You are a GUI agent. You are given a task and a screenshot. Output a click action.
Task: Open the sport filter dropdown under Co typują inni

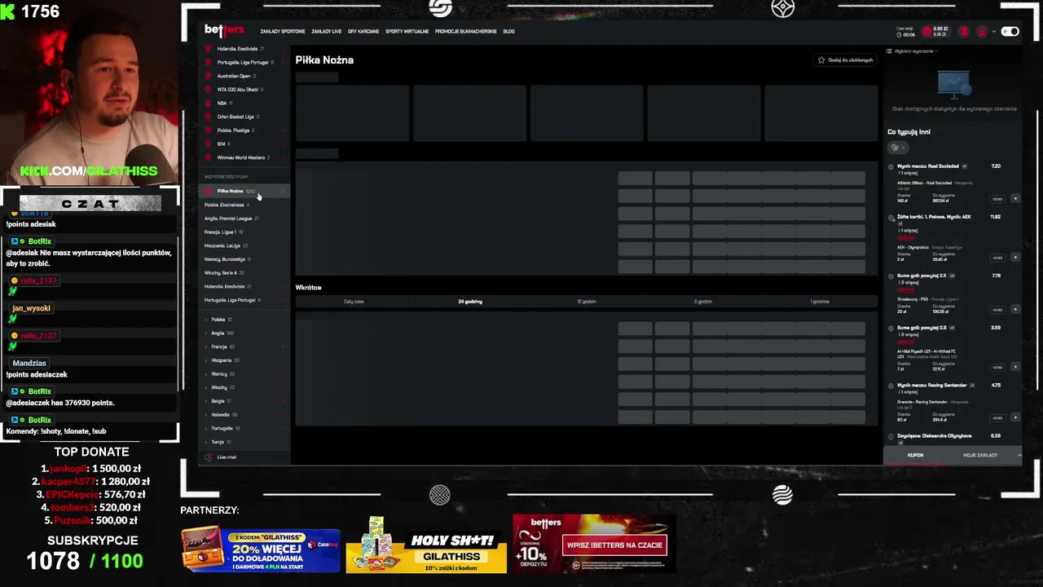(898, 148)
